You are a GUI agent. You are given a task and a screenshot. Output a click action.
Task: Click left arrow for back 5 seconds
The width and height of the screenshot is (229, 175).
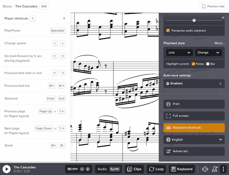coord(55,56)
